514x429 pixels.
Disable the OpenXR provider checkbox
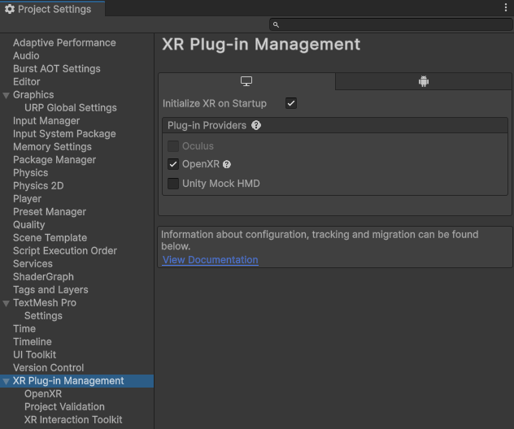click(x=173, y=164)
